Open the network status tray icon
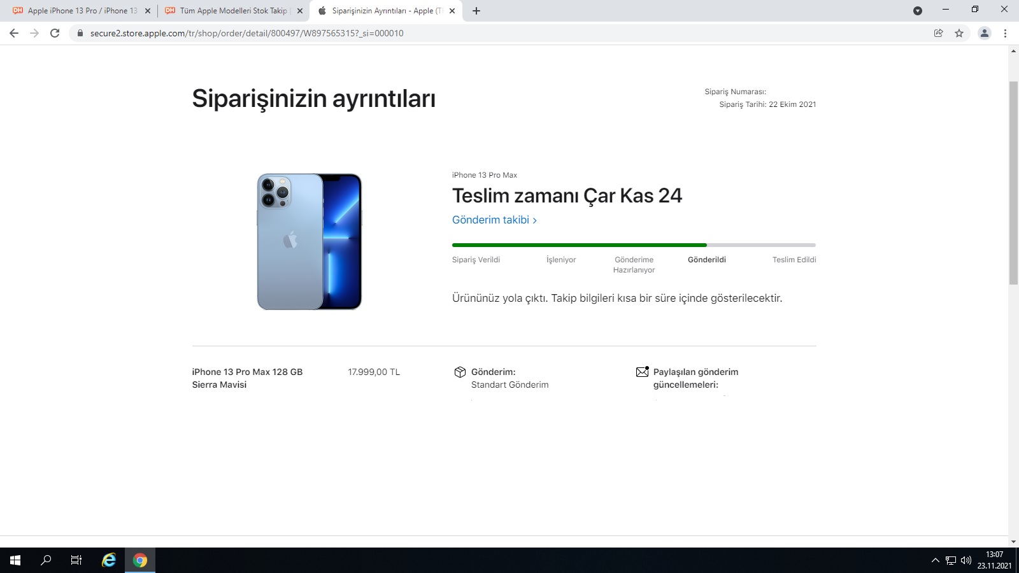This screenshot has height=573, width=1019. click(x=951, y=560)
